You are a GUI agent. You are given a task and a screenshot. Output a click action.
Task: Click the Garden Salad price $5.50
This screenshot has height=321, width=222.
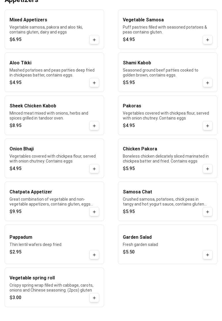129,252
